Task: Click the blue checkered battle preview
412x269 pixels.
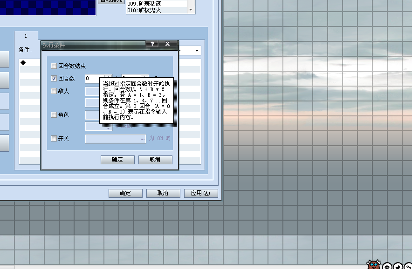Action: 47,7
